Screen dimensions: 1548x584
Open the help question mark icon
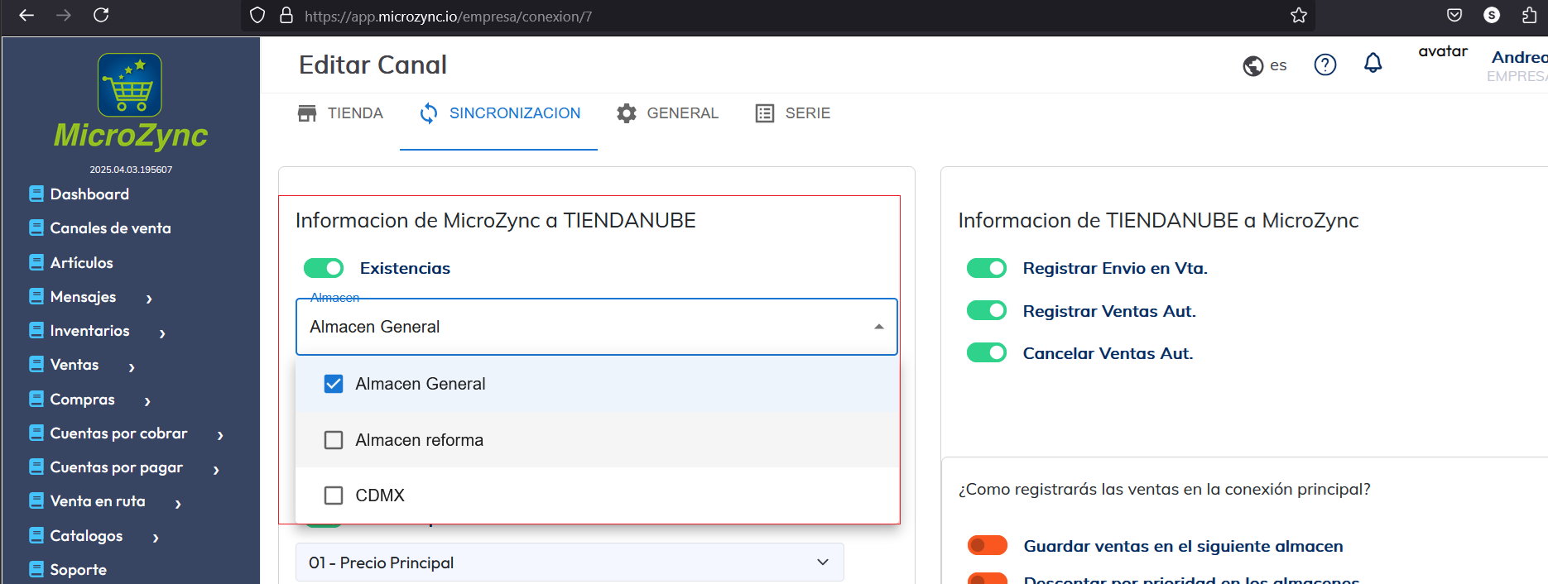coord(1324,65)
